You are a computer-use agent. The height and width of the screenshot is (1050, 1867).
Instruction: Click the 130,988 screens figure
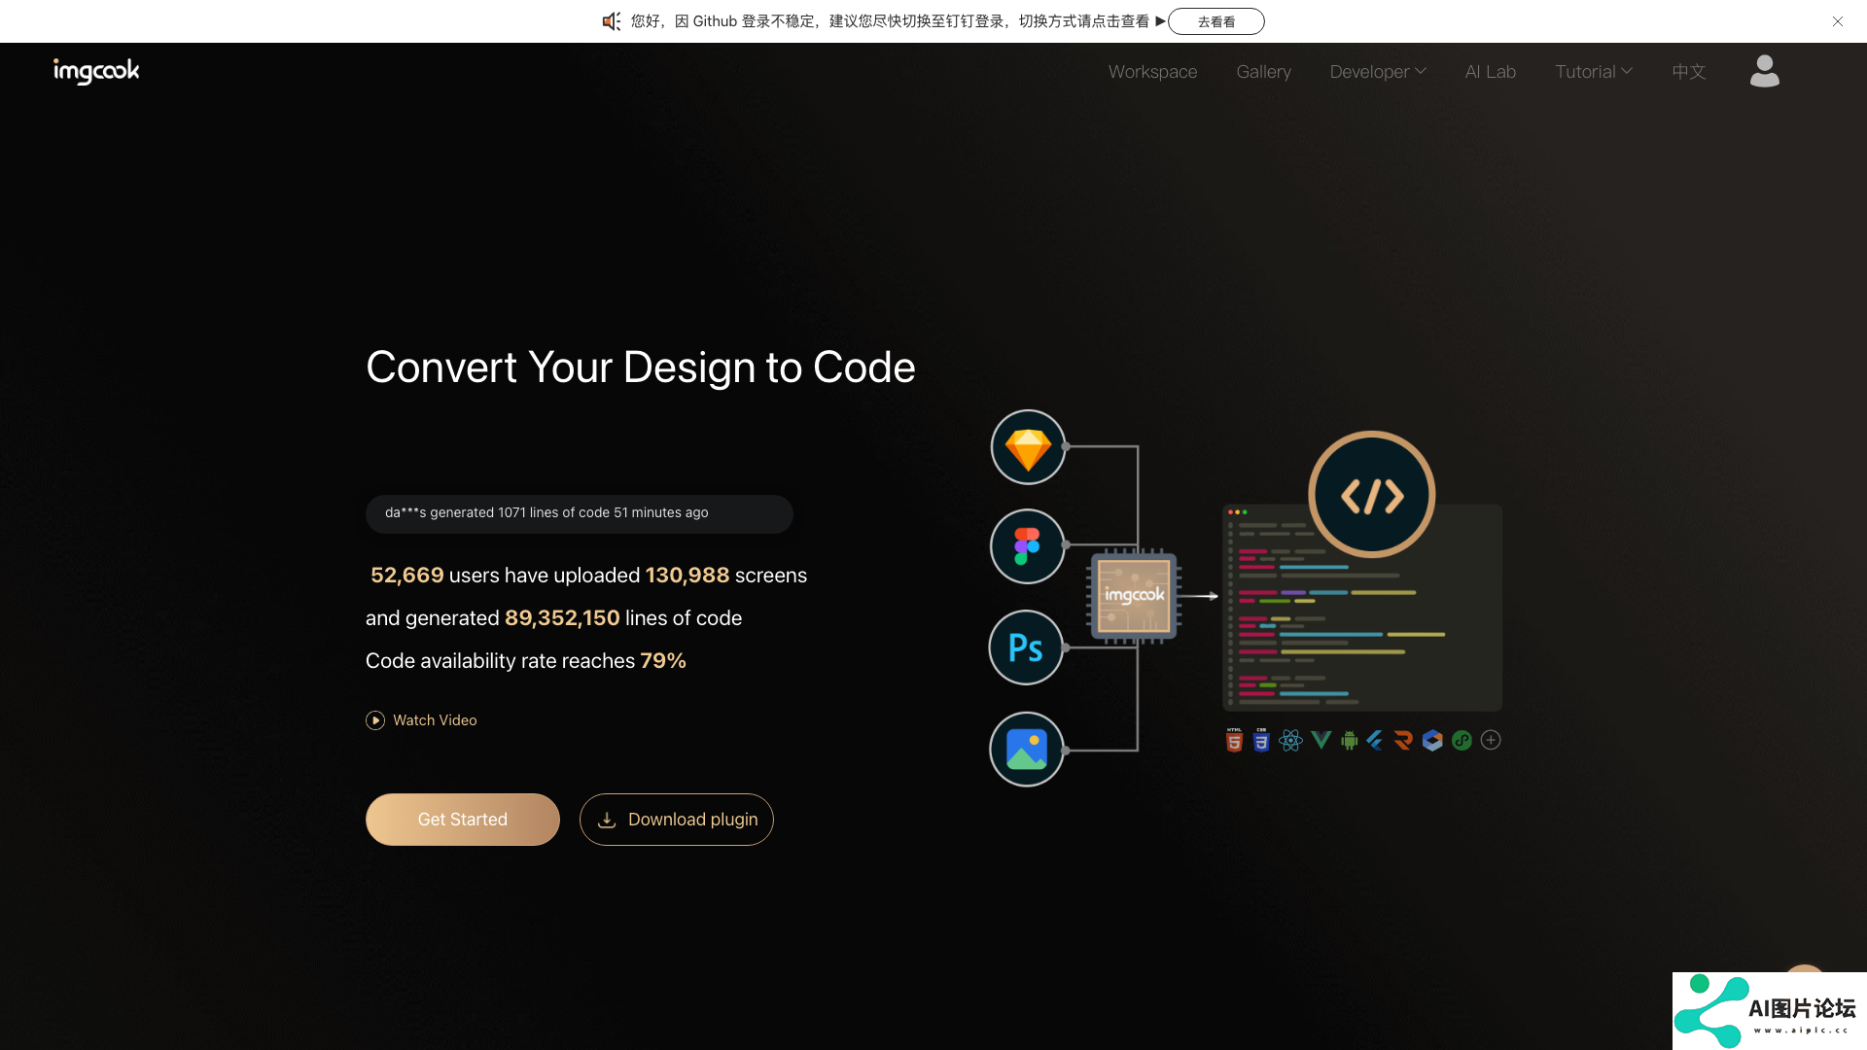tap(687, 576)
